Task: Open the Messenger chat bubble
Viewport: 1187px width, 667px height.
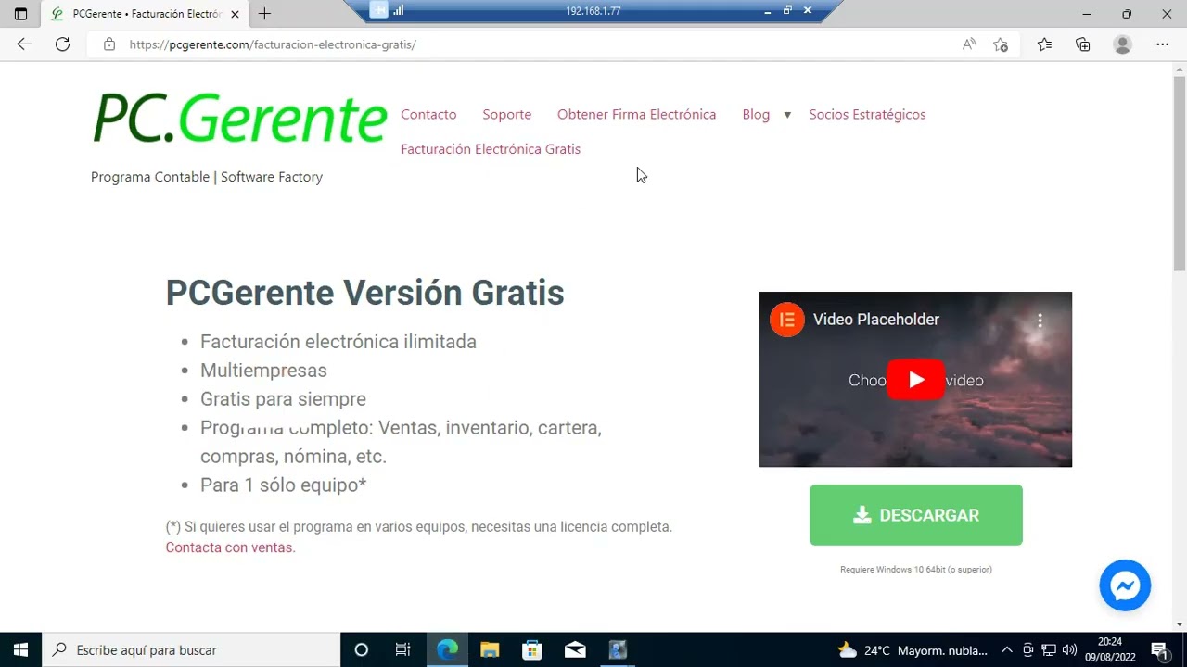Action: [1125, 585]
